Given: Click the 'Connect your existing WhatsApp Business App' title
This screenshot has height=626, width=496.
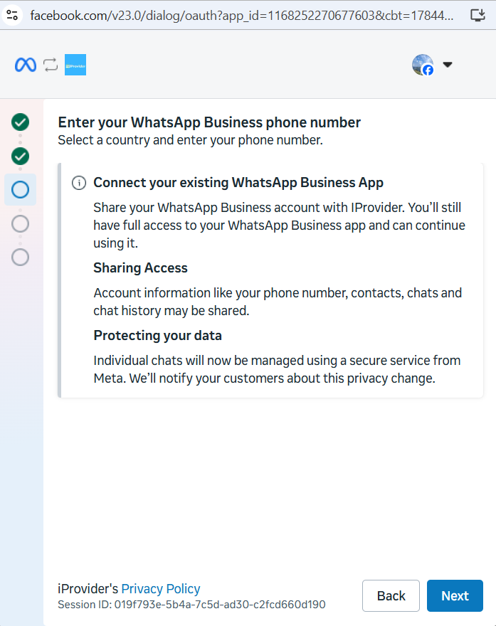Looking at the screenshot, I should pyautogui.click(x=238, y=182).
